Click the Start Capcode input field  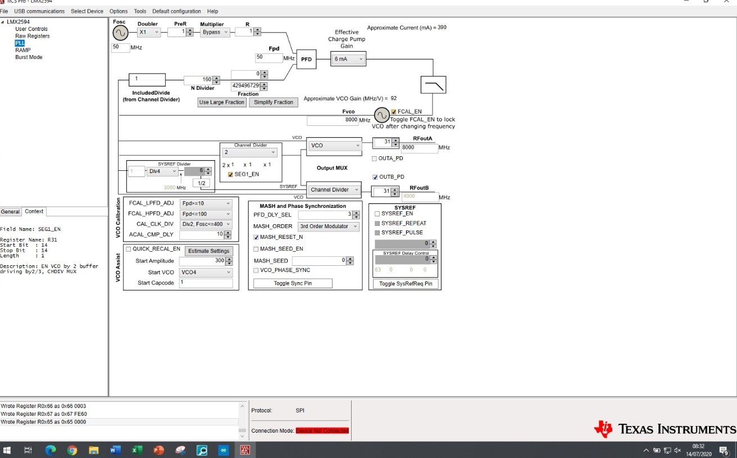pyautogui.click(x=206, y=283)
